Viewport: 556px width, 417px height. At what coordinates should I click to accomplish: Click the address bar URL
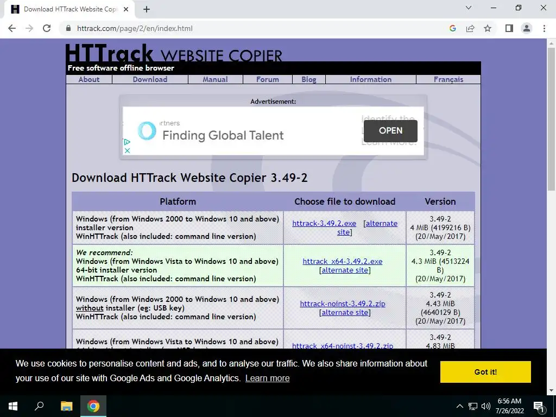point(135,28)
